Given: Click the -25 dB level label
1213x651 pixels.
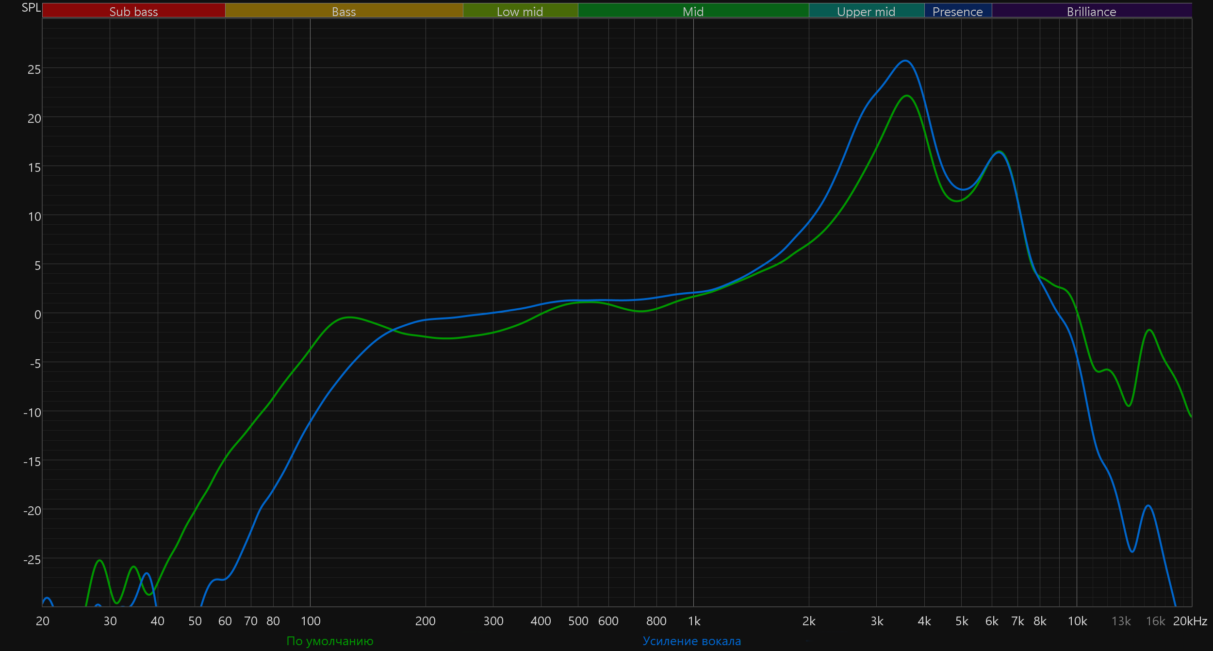Looking at the screenshot, I should 33,560.
